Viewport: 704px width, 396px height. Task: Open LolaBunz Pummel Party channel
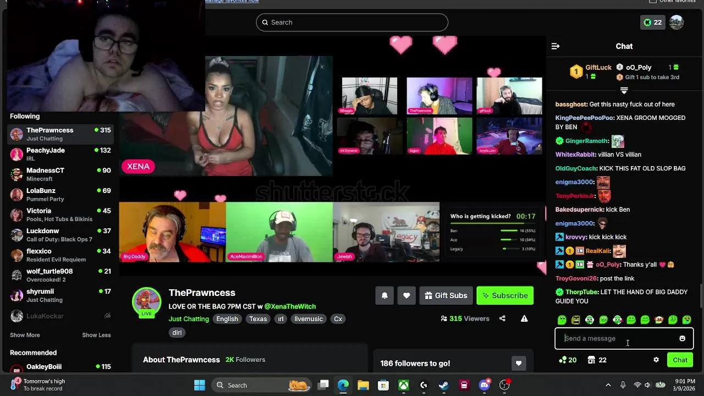61,195
